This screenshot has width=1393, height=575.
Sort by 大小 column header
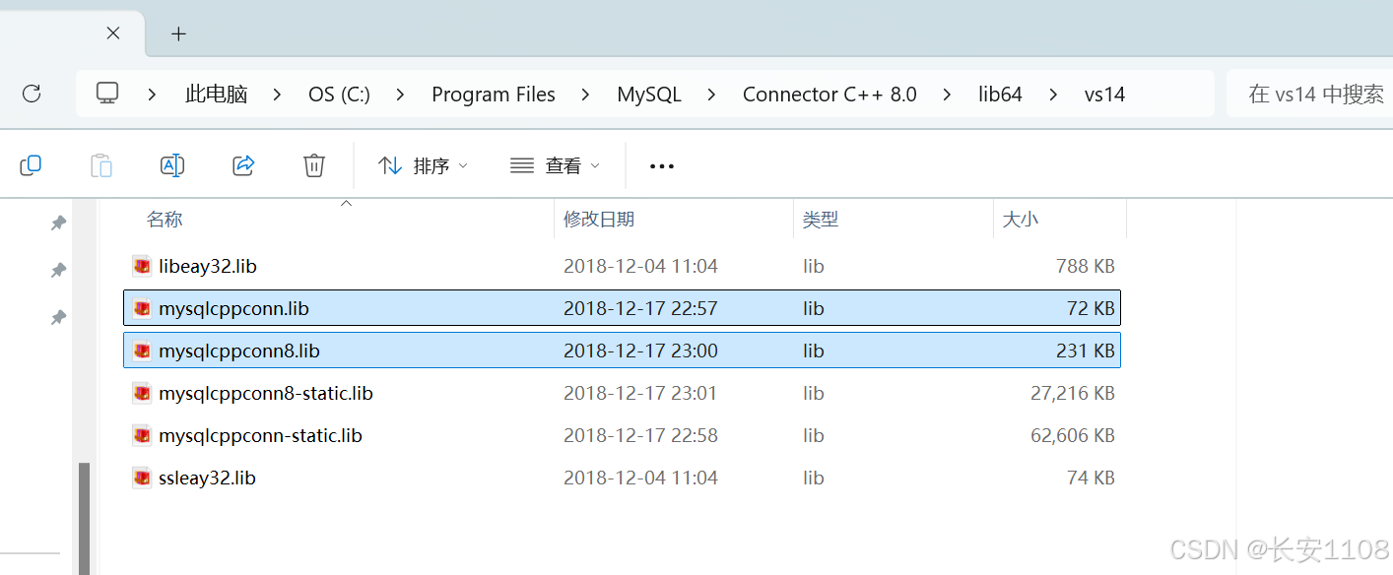1020,220
